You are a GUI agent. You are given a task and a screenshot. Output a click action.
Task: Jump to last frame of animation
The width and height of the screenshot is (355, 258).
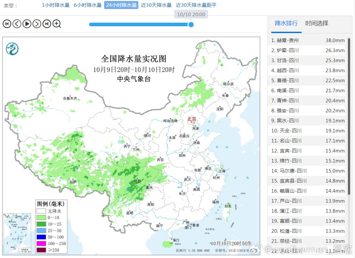(x=47, y=24)
